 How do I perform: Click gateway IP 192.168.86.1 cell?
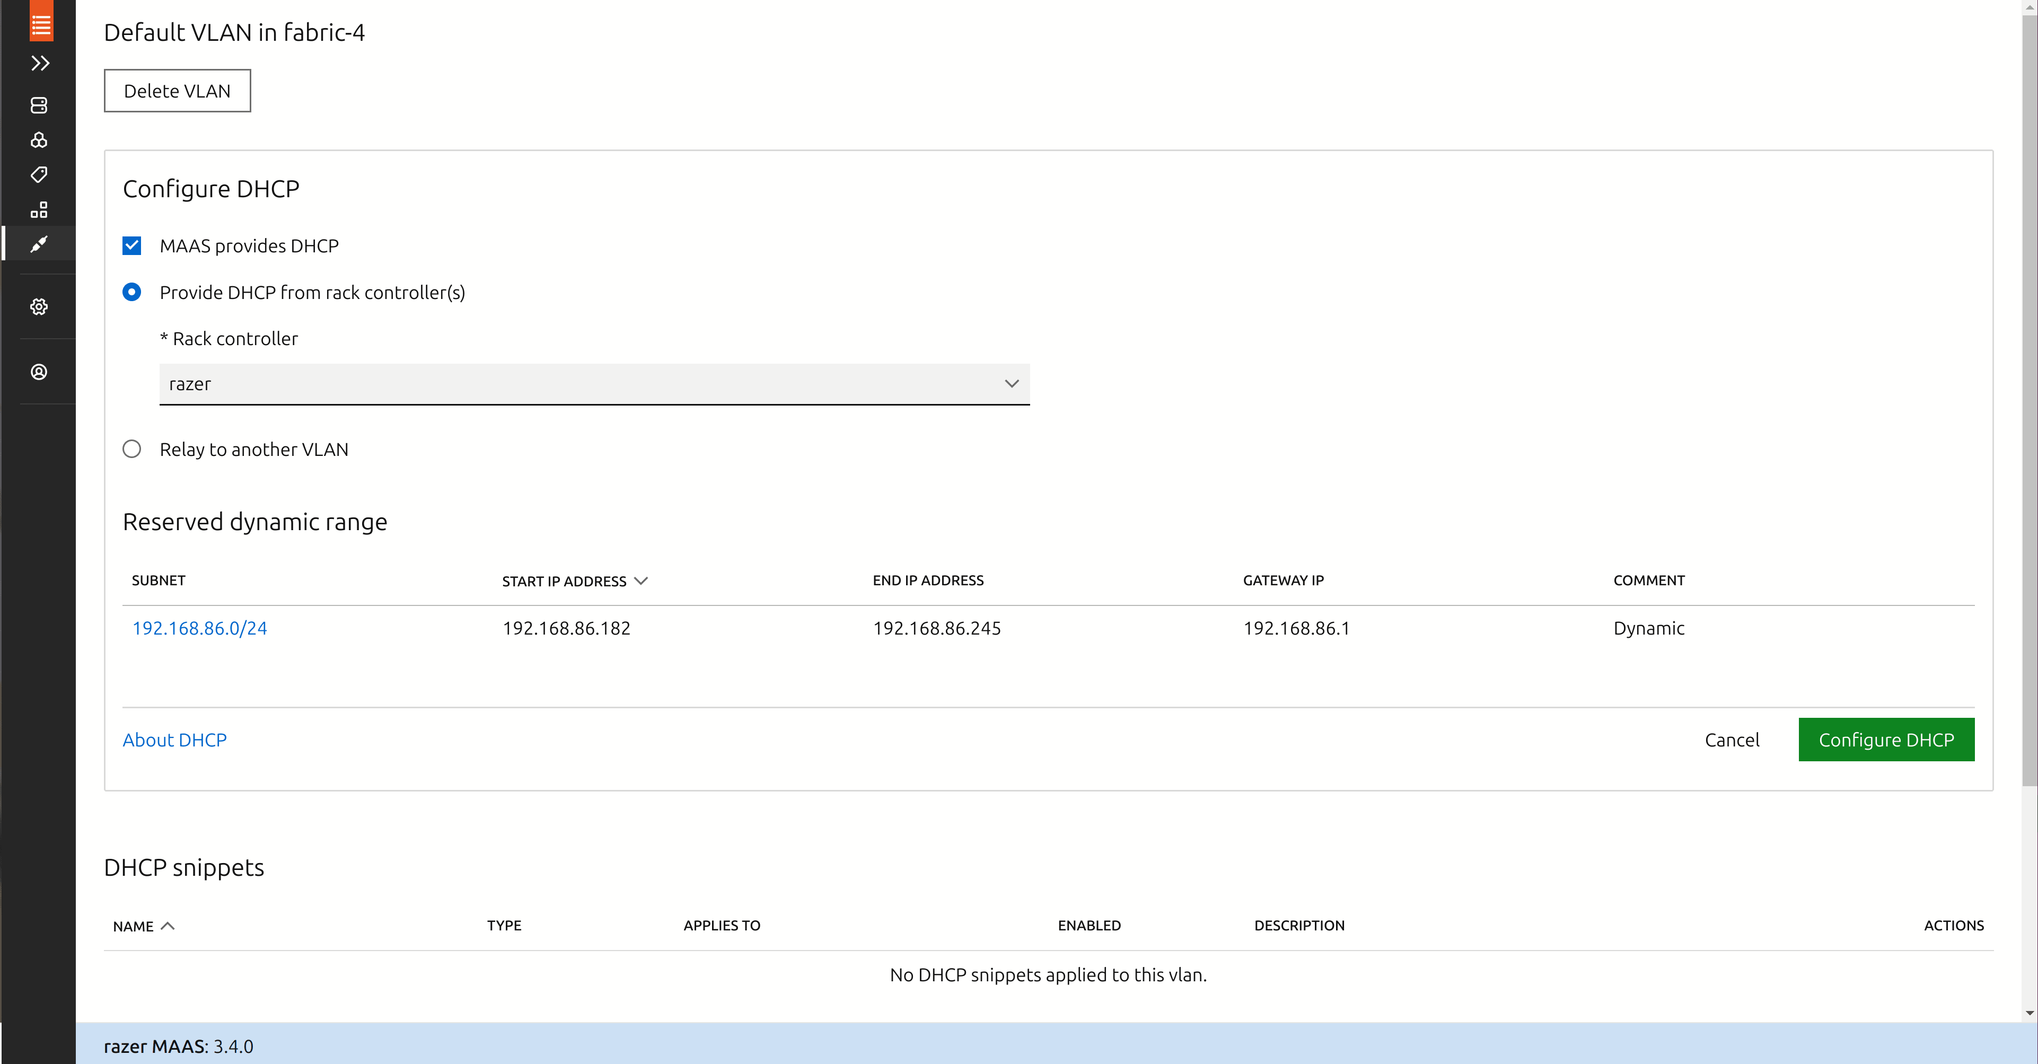point(1296,628)
